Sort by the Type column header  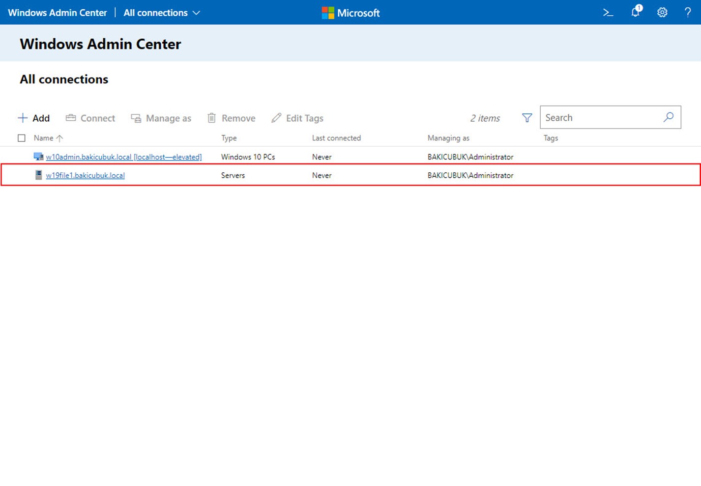tap(229, 138)
